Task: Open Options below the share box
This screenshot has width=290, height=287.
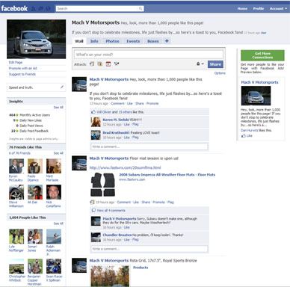Action: click(220, 73)
